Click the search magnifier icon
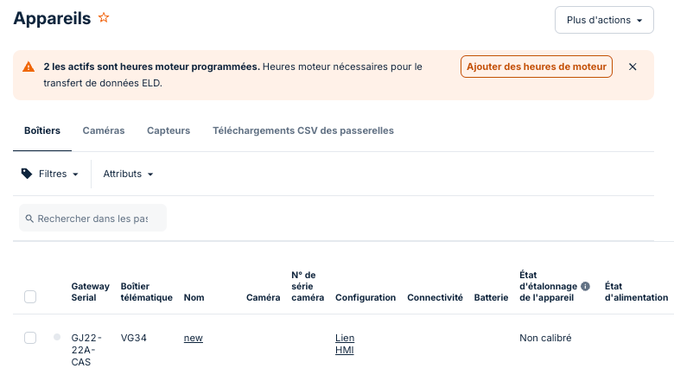 [x=29, y=219]
